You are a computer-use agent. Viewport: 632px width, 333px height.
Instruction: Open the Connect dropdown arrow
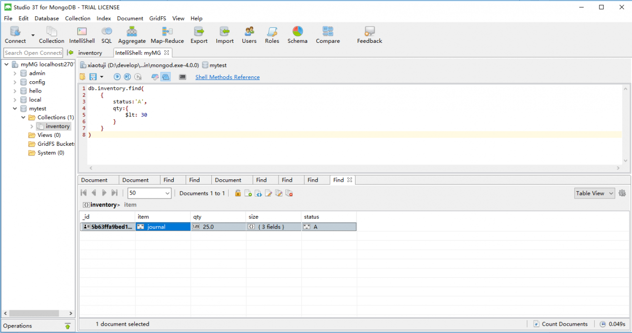[x=33, y=35]
